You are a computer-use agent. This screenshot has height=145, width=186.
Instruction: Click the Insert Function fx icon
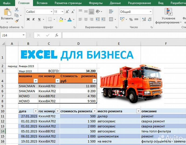(x=57, y=35)
